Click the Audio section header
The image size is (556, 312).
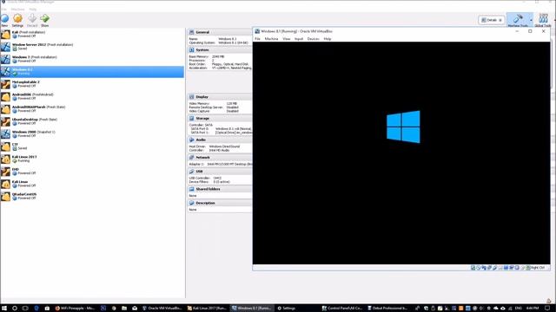coord(220,140)
